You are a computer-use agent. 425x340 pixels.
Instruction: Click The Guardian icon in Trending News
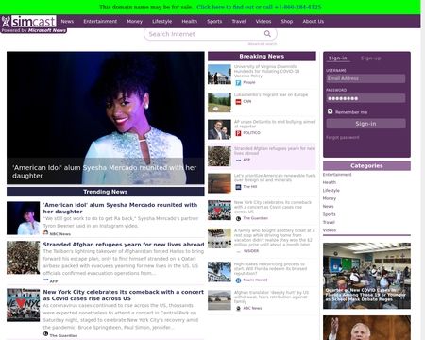(x=45, y=334)
